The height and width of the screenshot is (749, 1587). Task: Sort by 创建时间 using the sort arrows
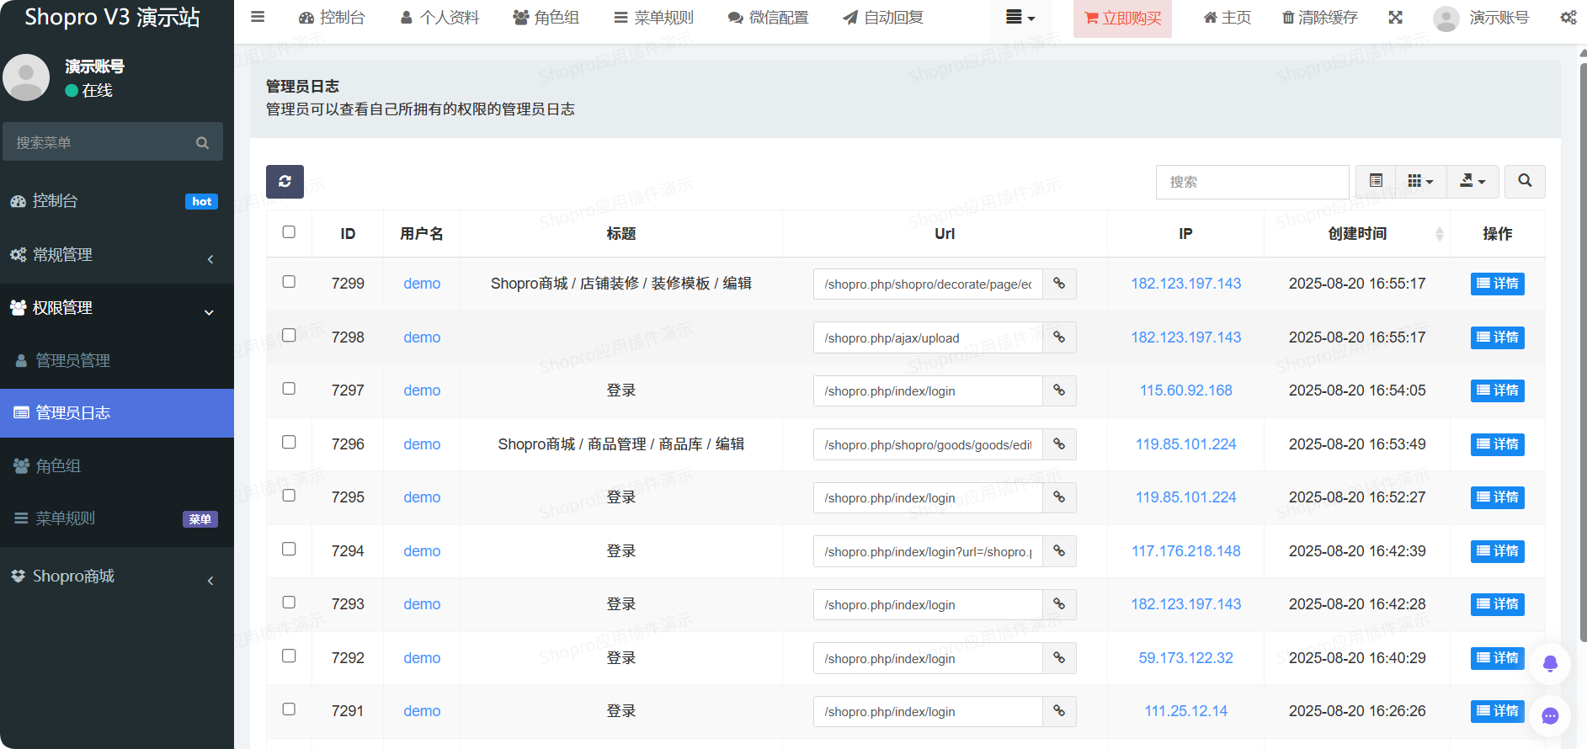coord(1439,234)
